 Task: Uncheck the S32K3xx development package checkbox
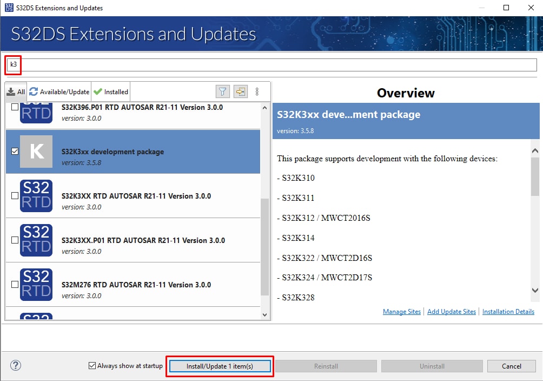pyautogui.click(x=15, y=152)
